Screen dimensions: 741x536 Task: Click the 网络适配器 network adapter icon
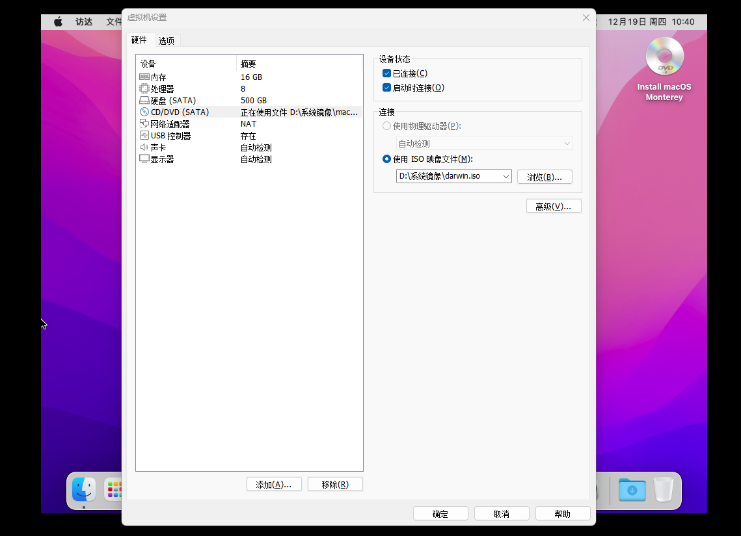click(x=144, y=124)
